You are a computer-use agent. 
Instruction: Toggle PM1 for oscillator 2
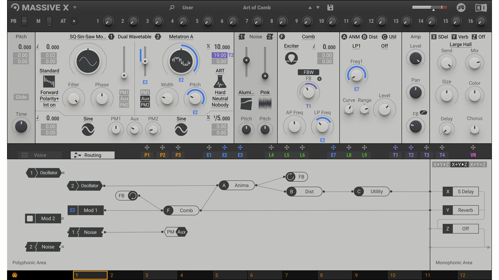[145, 93]
